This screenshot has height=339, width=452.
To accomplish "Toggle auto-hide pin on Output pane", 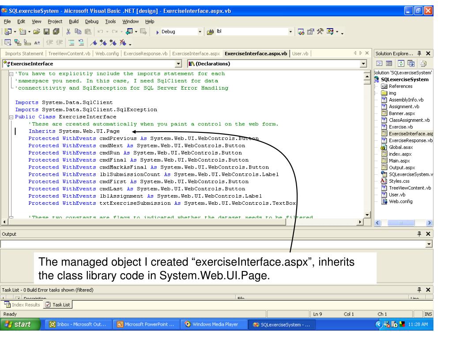I will point(419,234).
